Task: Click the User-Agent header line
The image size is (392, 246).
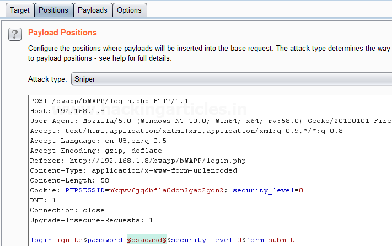Action: tap(211, 121)
